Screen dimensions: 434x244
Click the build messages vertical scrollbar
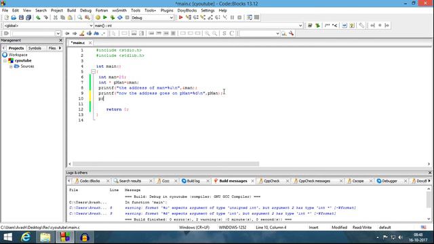429,200
